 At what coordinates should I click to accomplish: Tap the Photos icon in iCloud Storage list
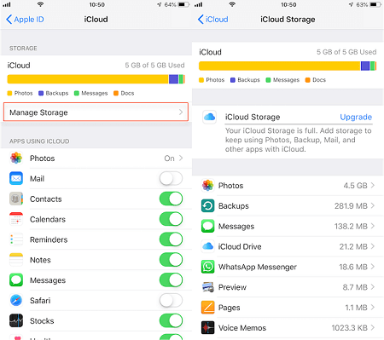coord(208,185)
